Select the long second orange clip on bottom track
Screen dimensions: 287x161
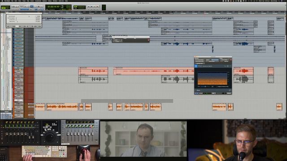point(62,107)
